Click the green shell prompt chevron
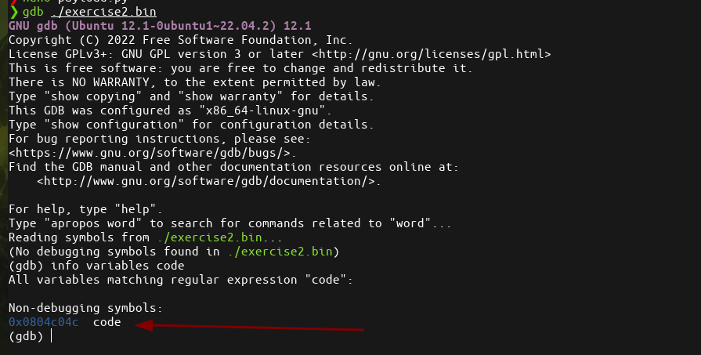This screenshot has height=355, width=701. [x=14, y=12]
